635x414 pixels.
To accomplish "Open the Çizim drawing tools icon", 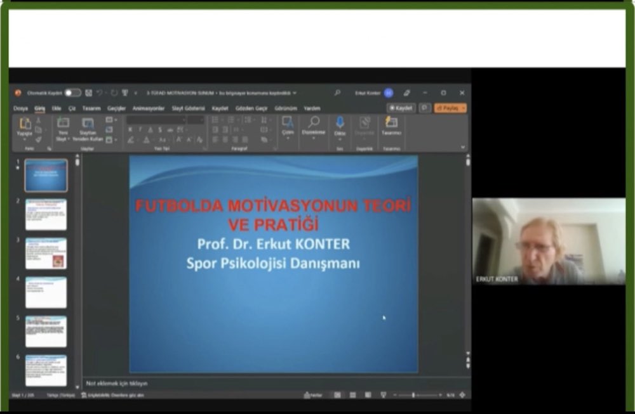I will point(288,122).
